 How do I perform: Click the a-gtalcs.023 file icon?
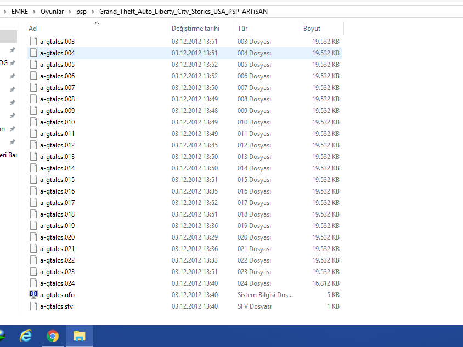click(33, 272)
